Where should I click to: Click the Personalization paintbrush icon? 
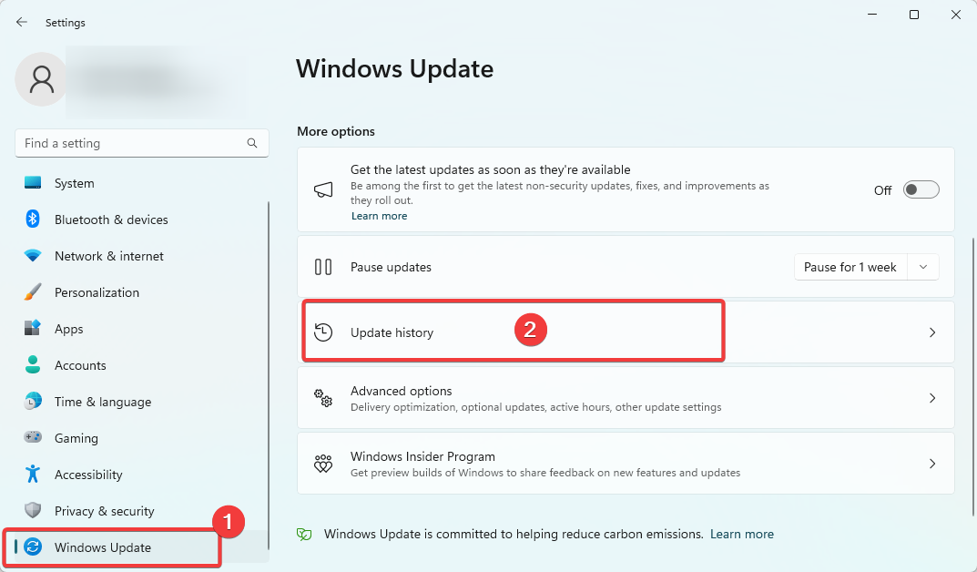click(33, 292)
